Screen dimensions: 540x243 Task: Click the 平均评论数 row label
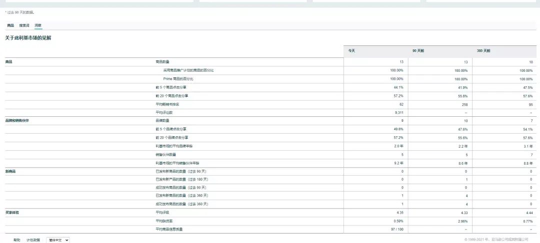click(x=163, y=113)
